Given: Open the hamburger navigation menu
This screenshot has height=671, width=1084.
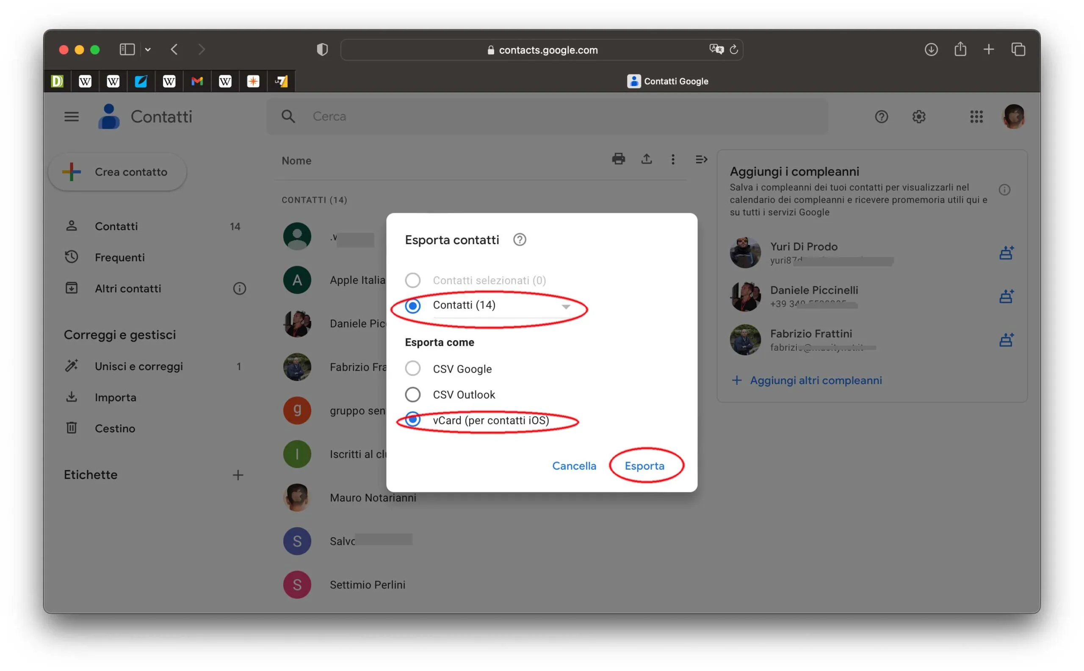Looking at the screenshot, I should click(71, 116).
